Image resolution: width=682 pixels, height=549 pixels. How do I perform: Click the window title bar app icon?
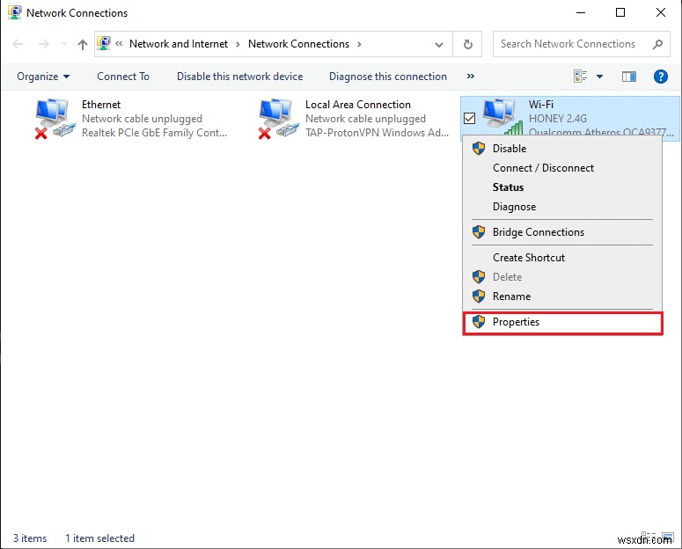pos(15,12)
